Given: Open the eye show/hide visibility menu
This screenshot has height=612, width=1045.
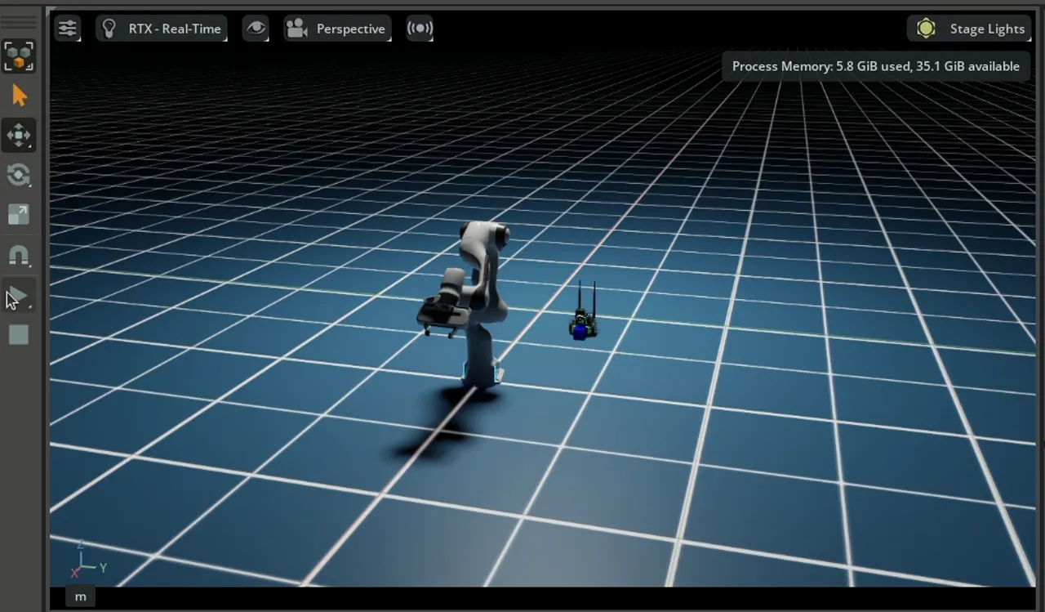Looking at the screenshot, I should (x=256, y=29).
